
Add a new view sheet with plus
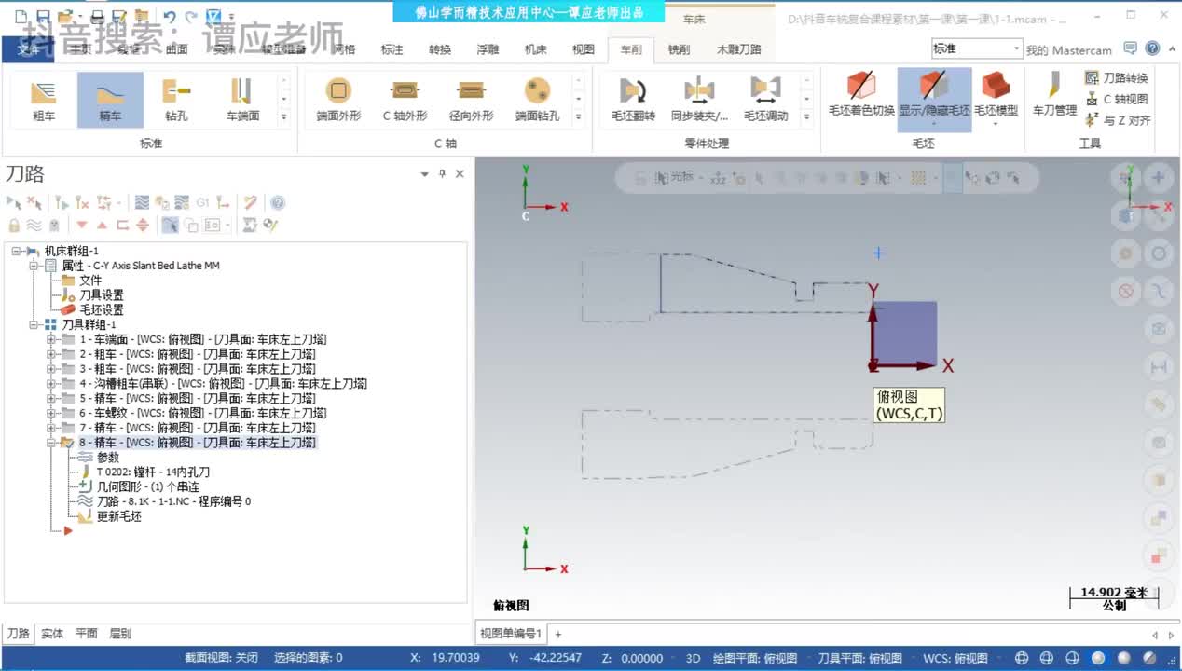pos(558,634)
